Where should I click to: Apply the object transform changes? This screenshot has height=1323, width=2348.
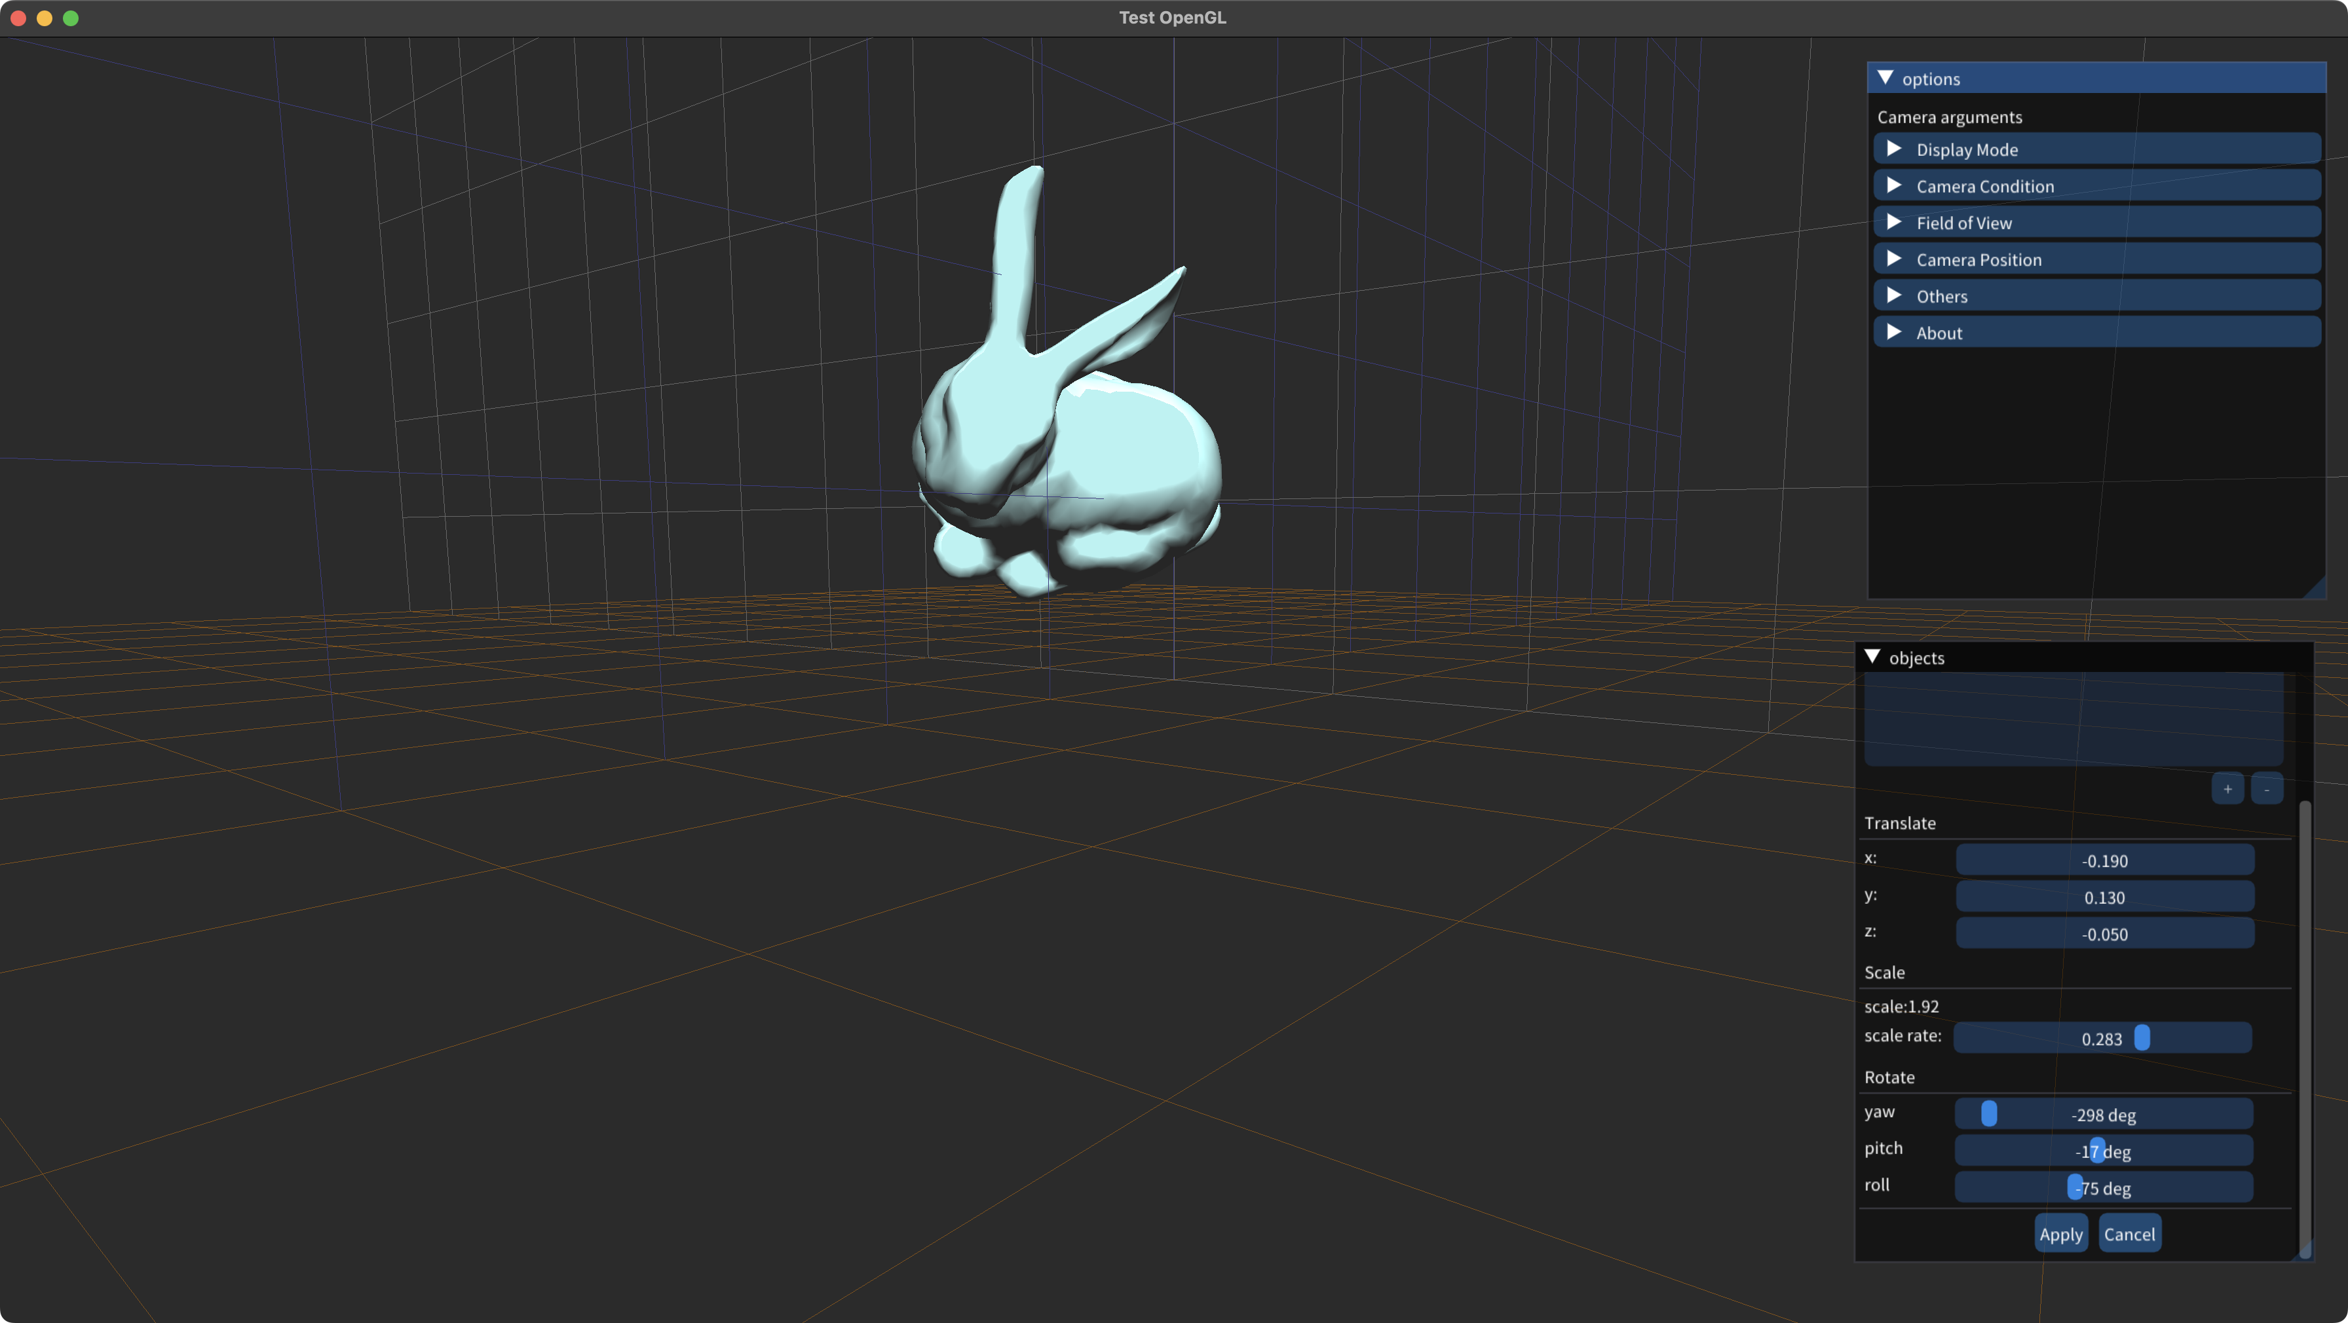[x=2061, y=1233]
